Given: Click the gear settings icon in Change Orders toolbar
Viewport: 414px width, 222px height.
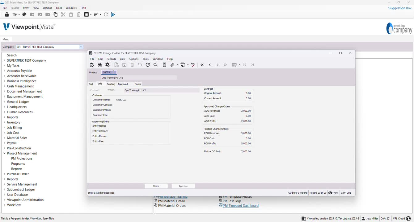Looking at the screenshot, I should pyautogui.click(x=108, y=65).
